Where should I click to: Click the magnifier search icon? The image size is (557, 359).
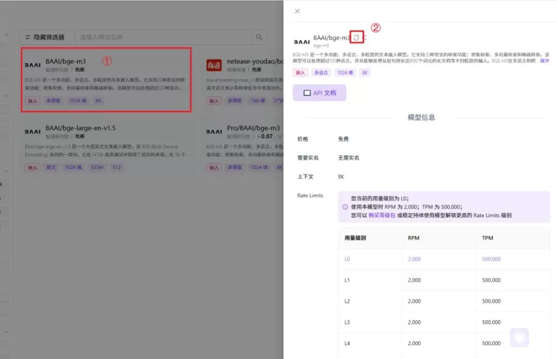(259, 37)
